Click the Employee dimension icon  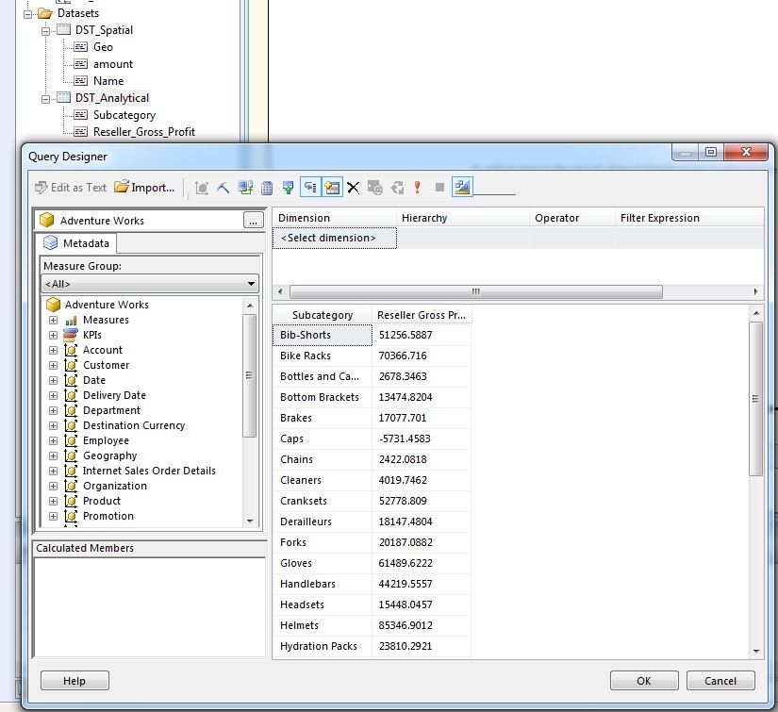pyautogui.click(x=71, y=440)
